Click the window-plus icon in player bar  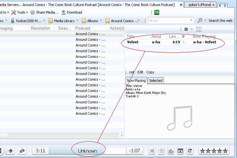[180, 151]
